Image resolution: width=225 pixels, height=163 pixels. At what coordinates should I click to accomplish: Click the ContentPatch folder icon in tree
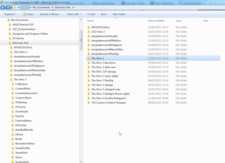(13, 89)
